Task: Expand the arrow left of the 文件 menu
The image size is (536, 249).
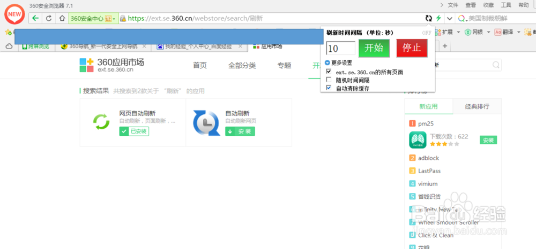Action: point(442,5)
